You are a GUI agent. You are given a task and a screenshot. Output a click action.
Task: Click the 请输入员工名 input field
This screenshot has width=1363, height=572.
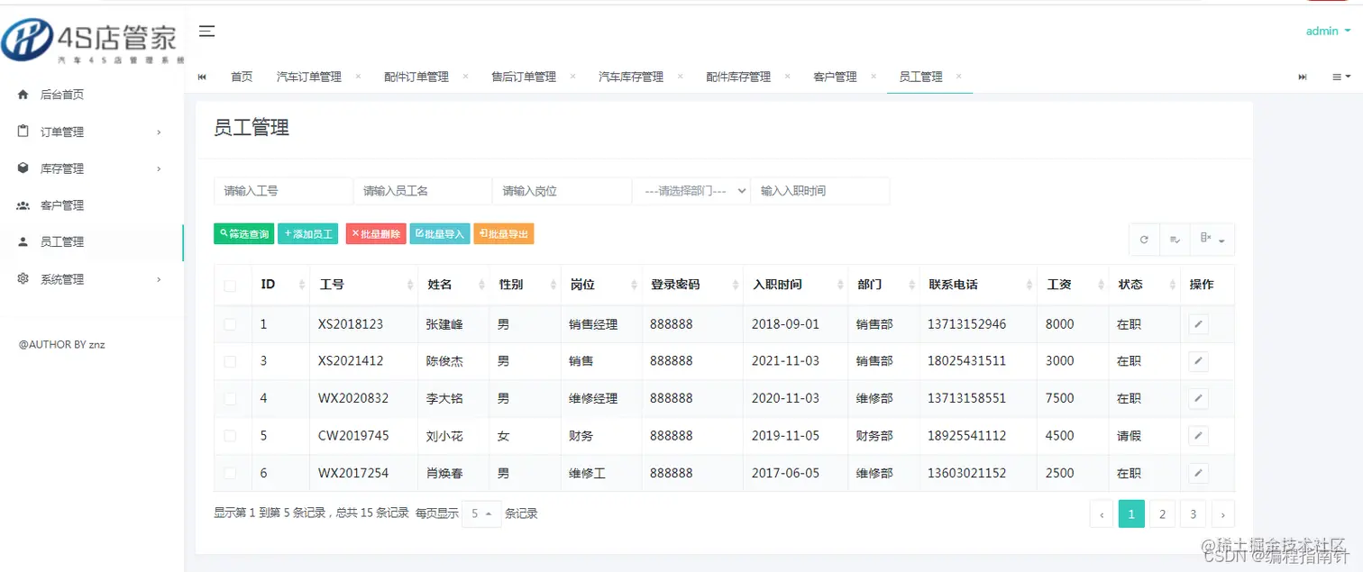tap(423, 191)
